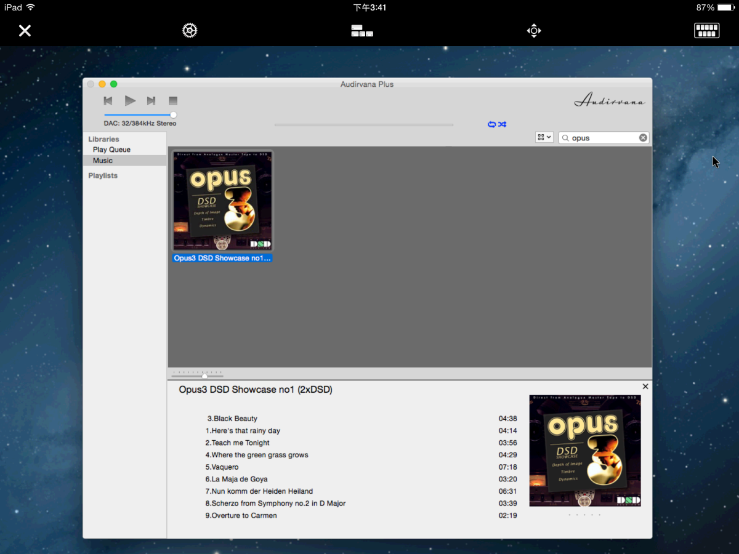
Task: Maximize the Audirvana Plus window
Action: click(x=113, y=84)
